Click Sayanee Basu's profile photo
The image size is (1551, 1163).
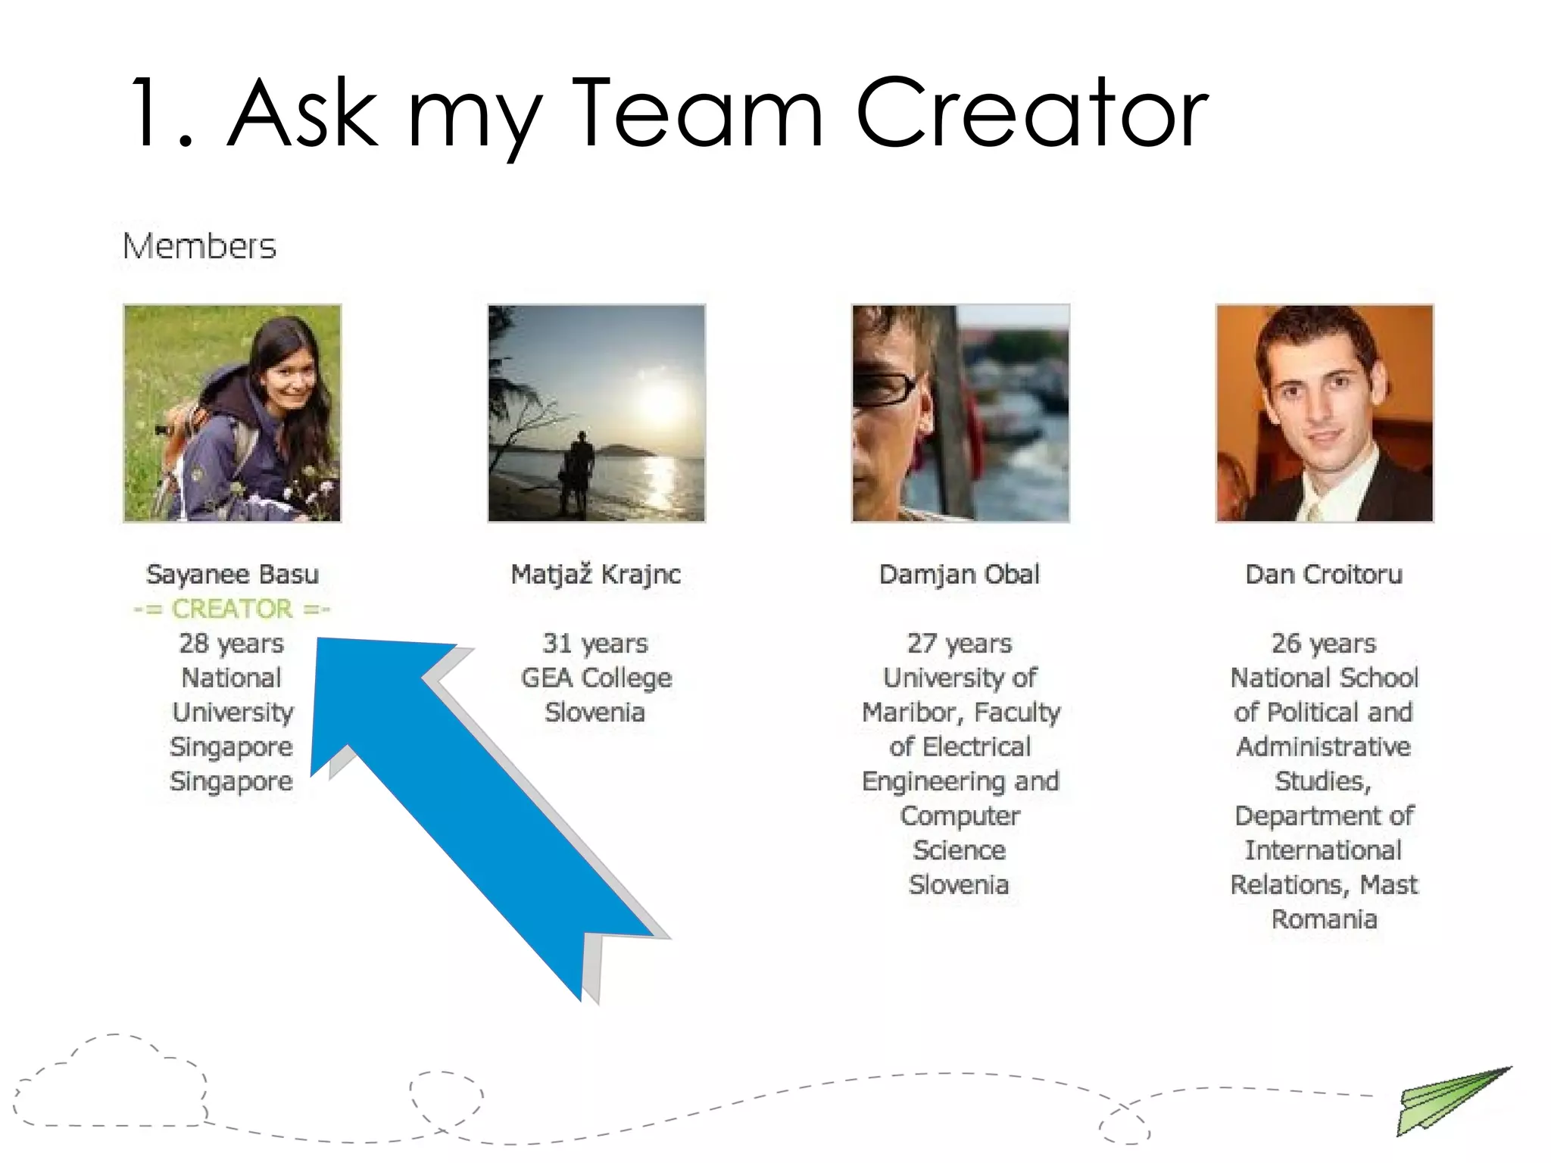pyautogui.click(x=232, y=413)
